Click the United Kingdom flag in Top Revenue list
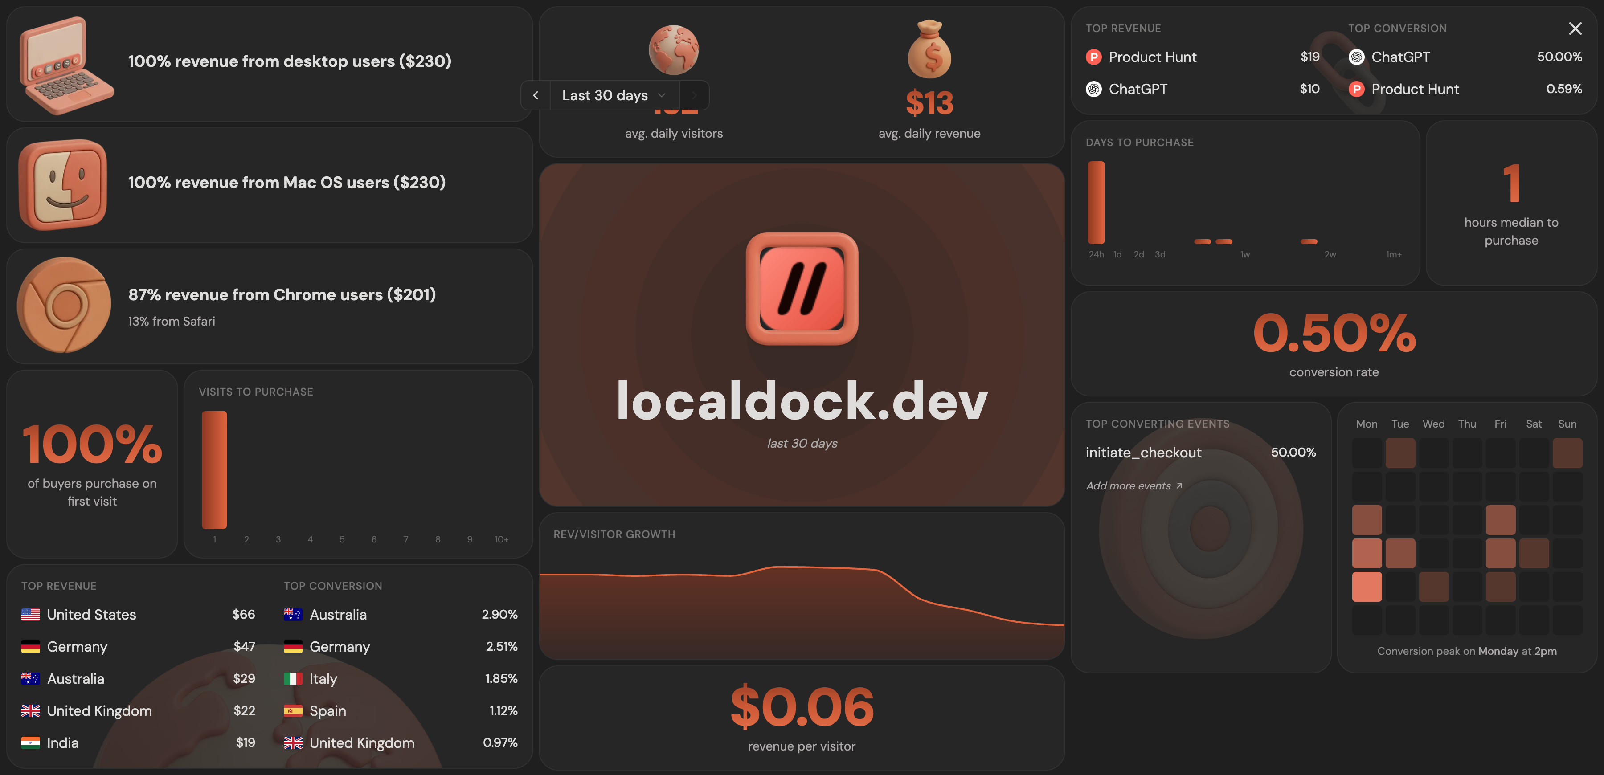This screenshot has width=1604, height=775. click(x=30, y=711)
